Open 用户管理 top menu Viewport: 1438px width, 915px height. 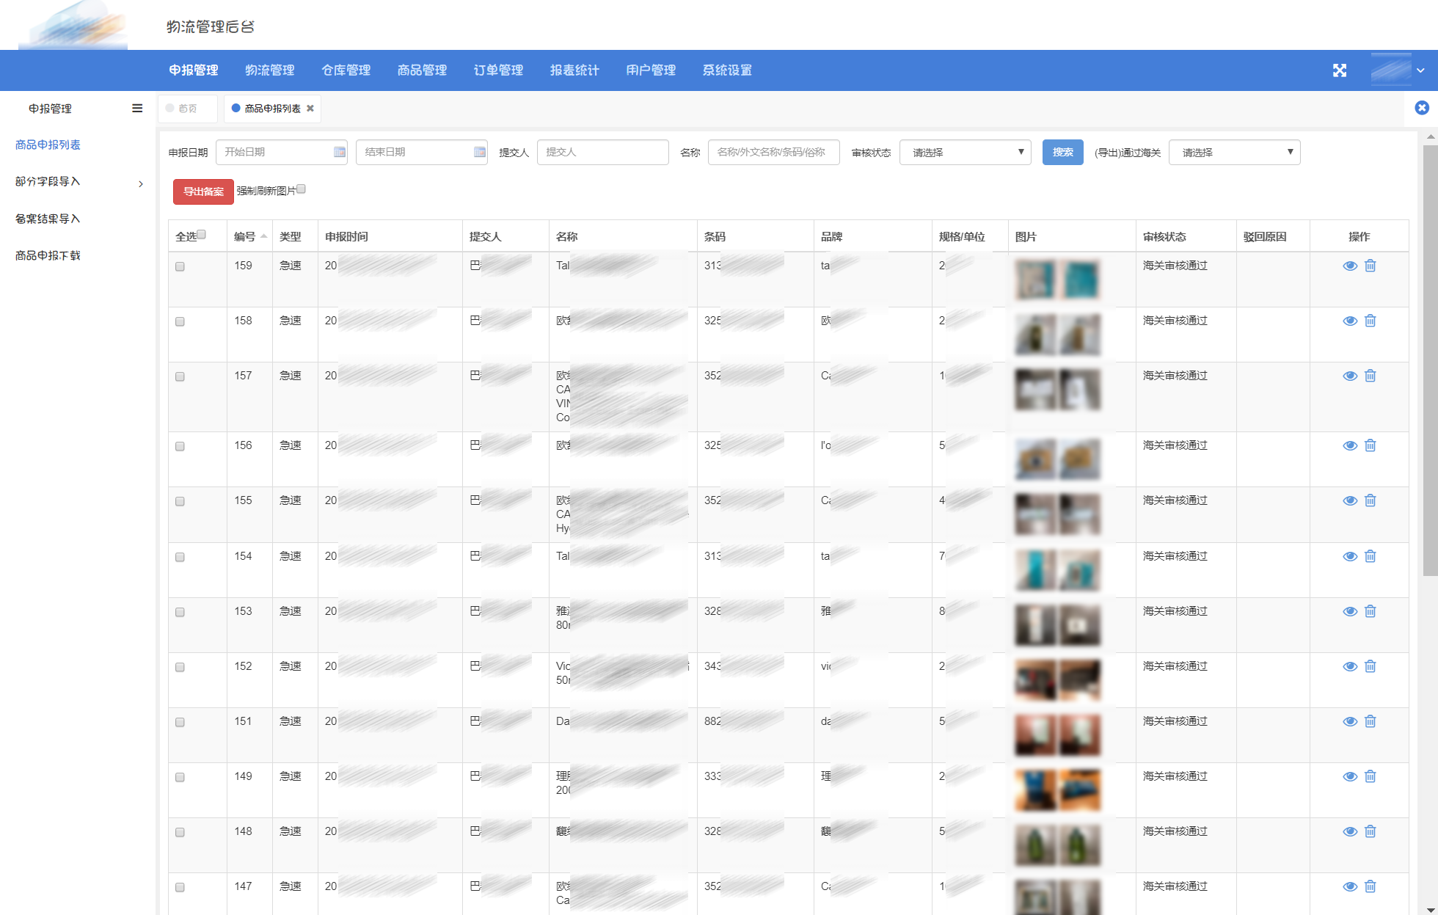(651, 70)
